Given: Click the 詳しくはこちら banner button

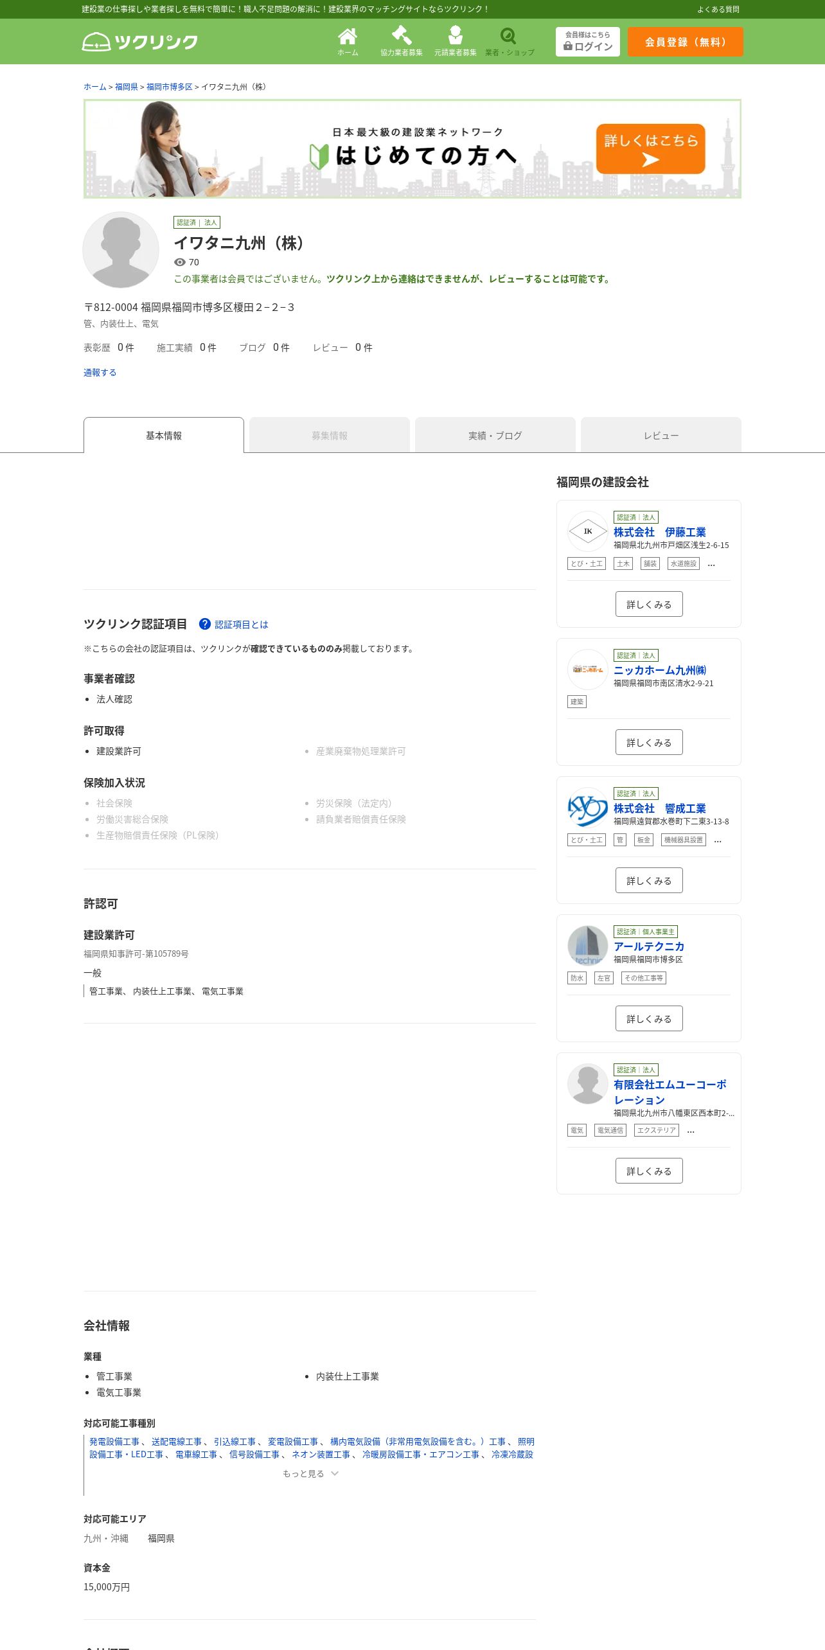Looking at the screenshot, I should coord(651,149).
